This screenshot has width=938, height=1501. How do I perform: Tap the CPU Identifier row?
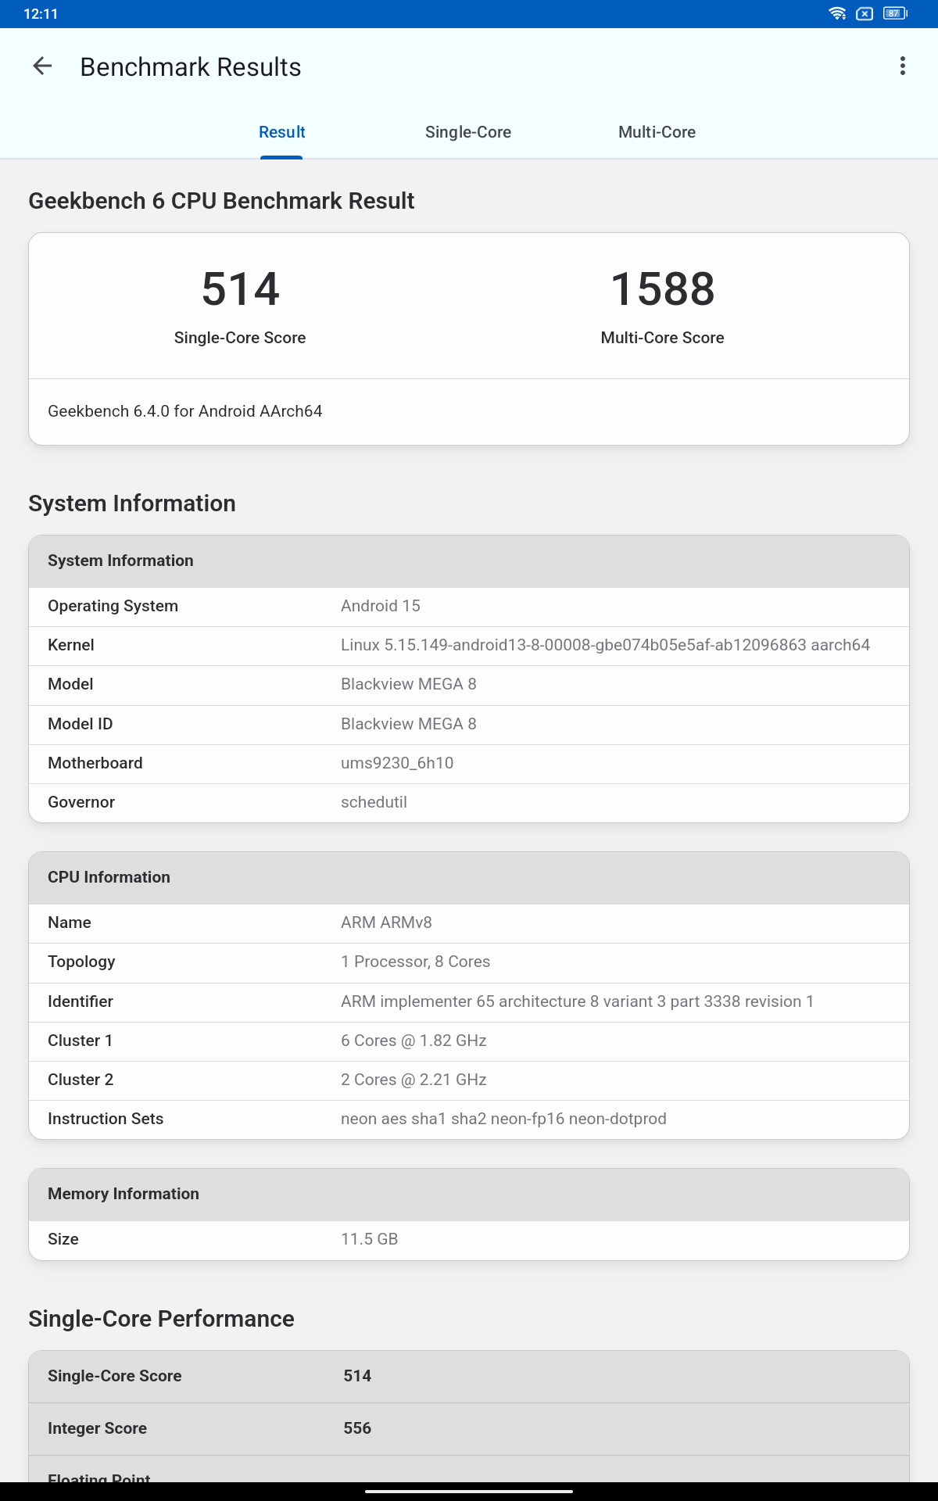(469, 1001)
